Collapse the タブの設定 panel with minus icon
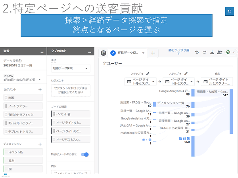 [90, 53]
